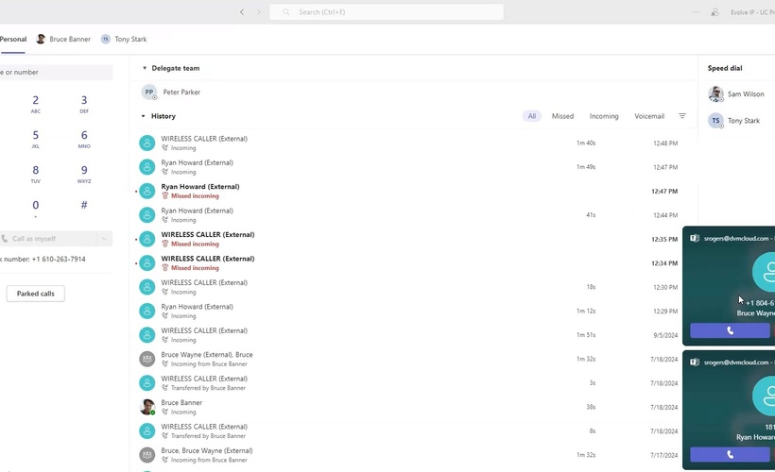Dial digit 0 on keypad
The image size is (775, 472).
point(36,209)
